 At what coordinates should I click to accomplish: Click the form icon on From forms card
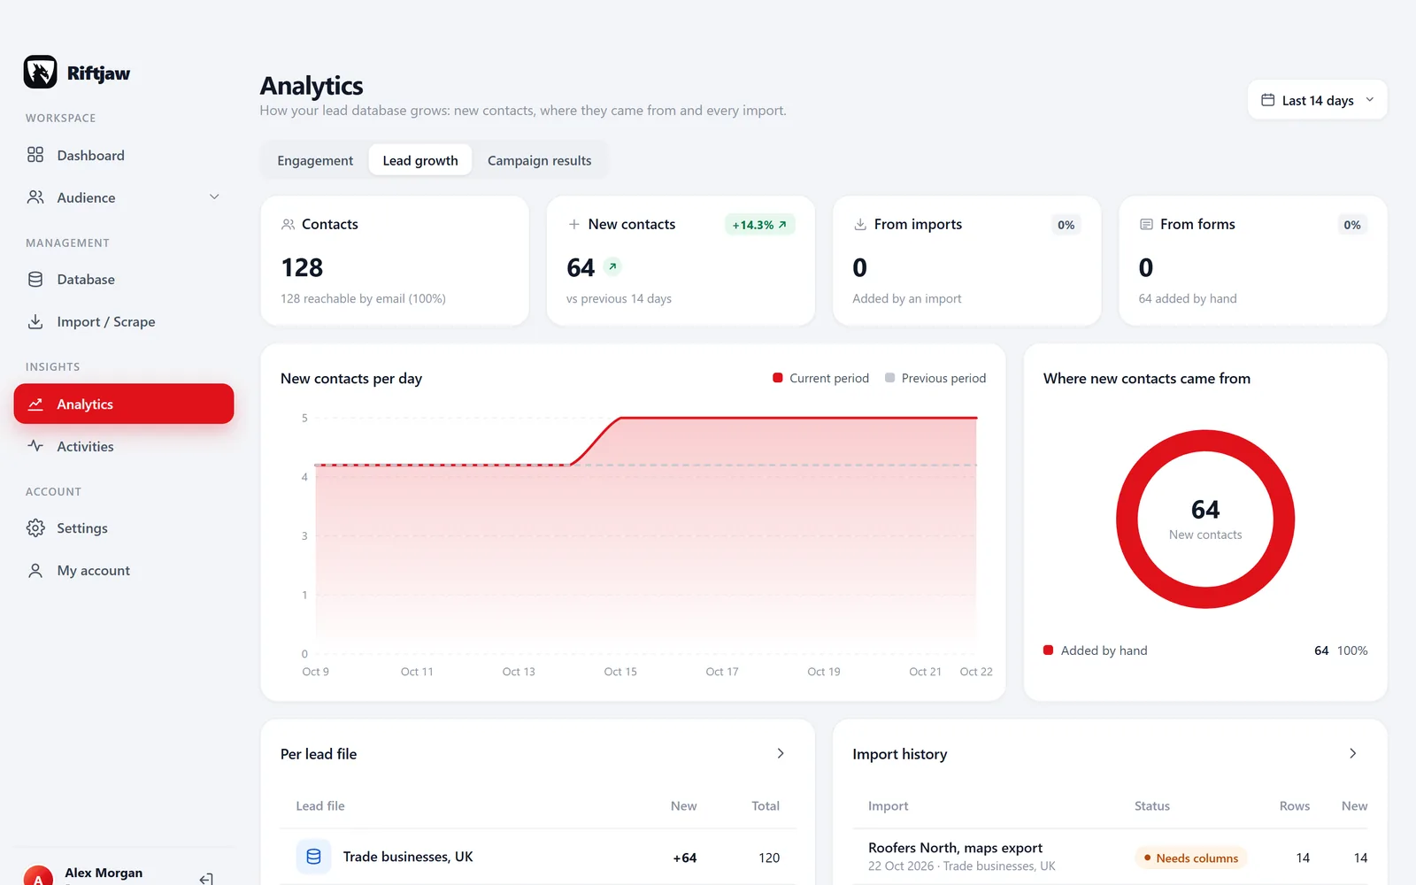pos(1146,225)
